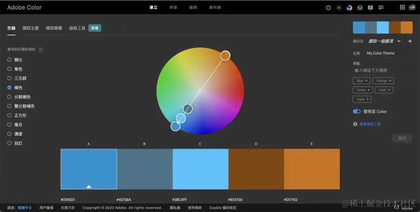Select color swatch B (gray-blue #45758A)
Viewport: 420px width, 212px height.
pyautogui.click(x=145, y=169)
